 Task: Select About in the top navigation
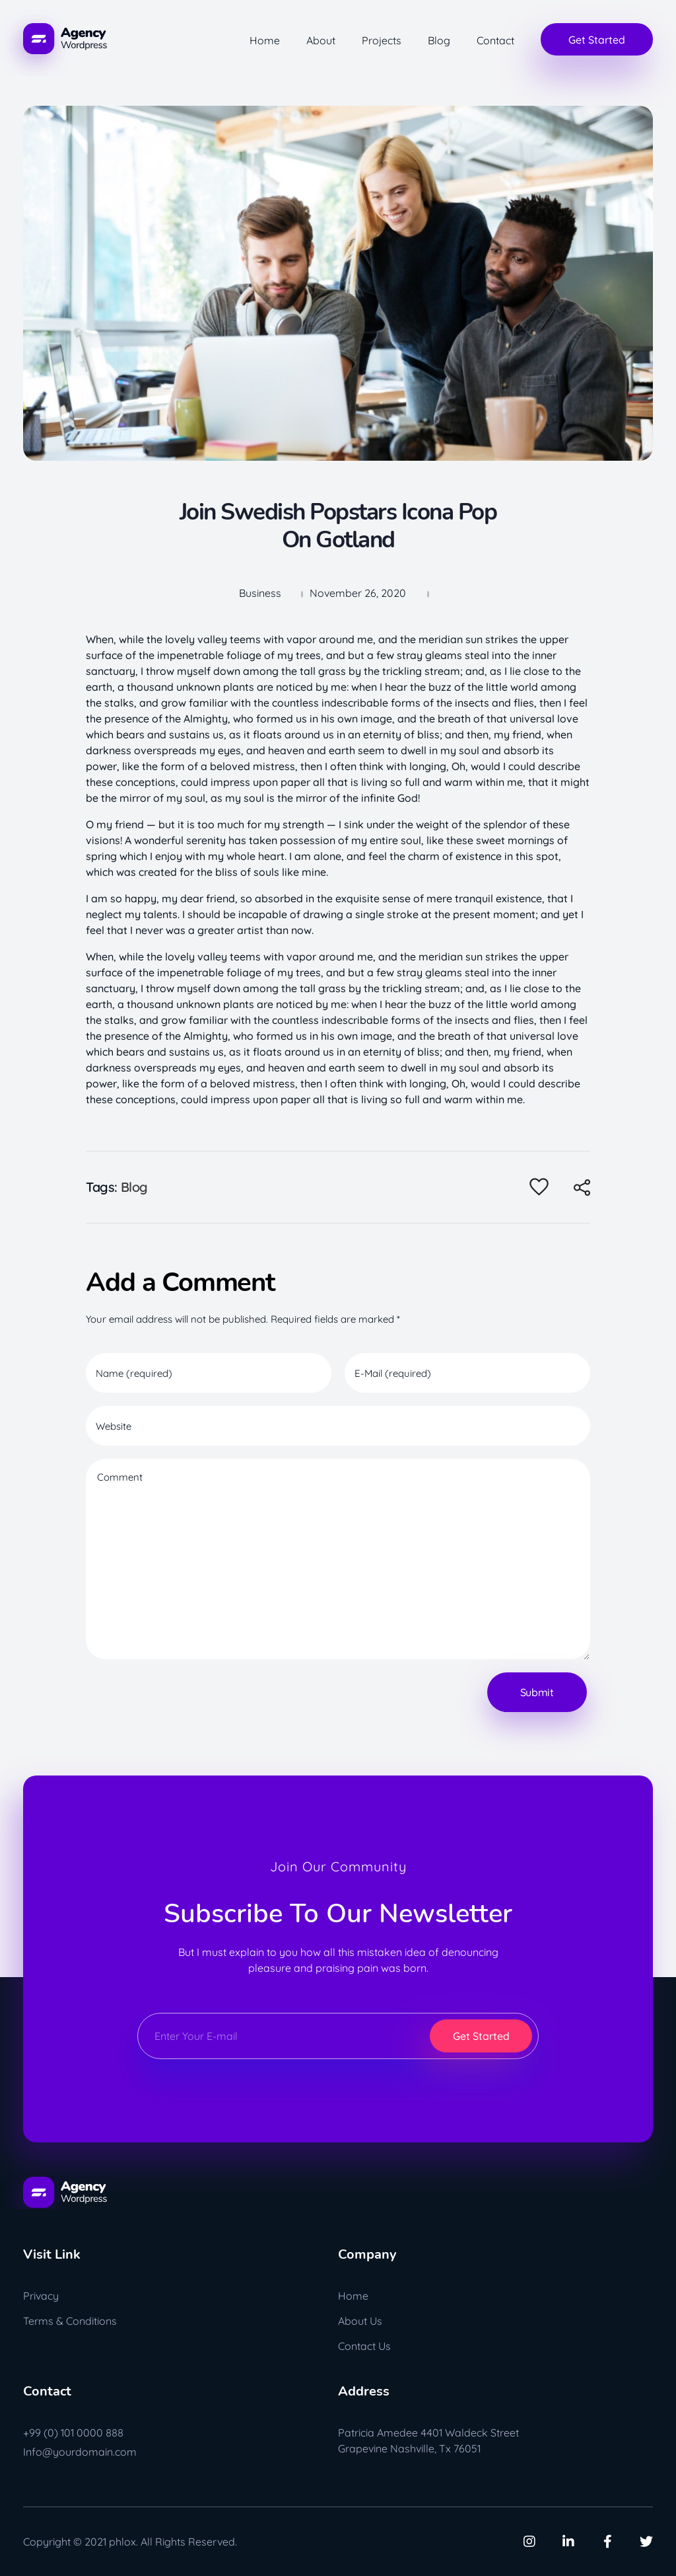coord(321,41)
